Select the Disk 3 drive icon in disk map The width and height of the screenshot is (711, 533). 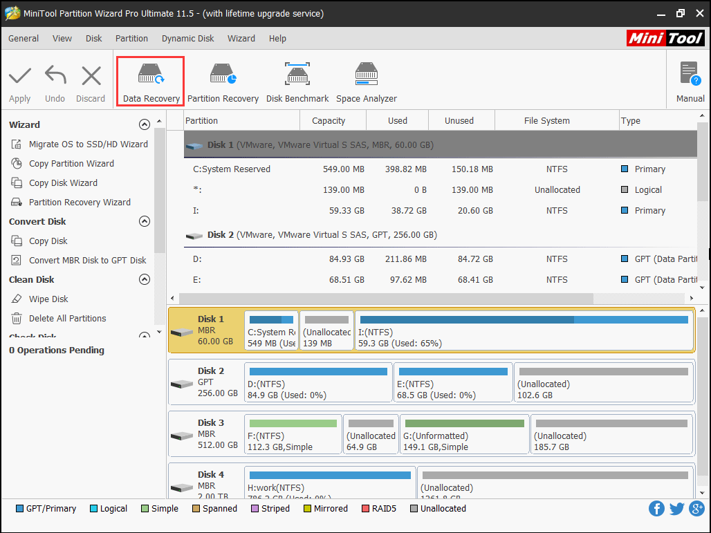[182, 436]
